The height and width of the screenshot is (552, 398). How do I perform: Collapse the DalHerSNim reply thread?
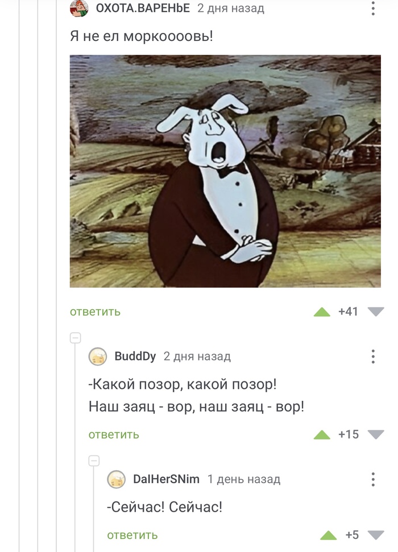94,461
